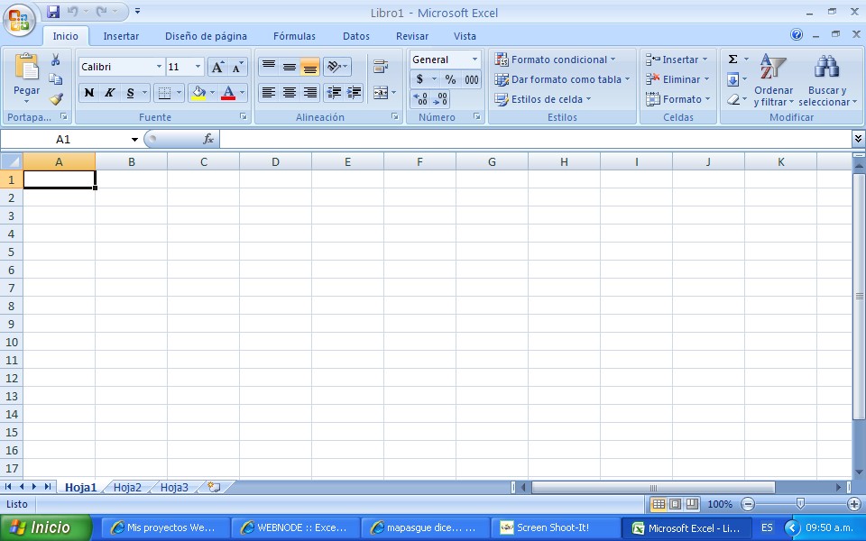Screen dimensions: 866x541
Task: Click the insert new worksheet tab icon
Action: [x=214, y=487]
